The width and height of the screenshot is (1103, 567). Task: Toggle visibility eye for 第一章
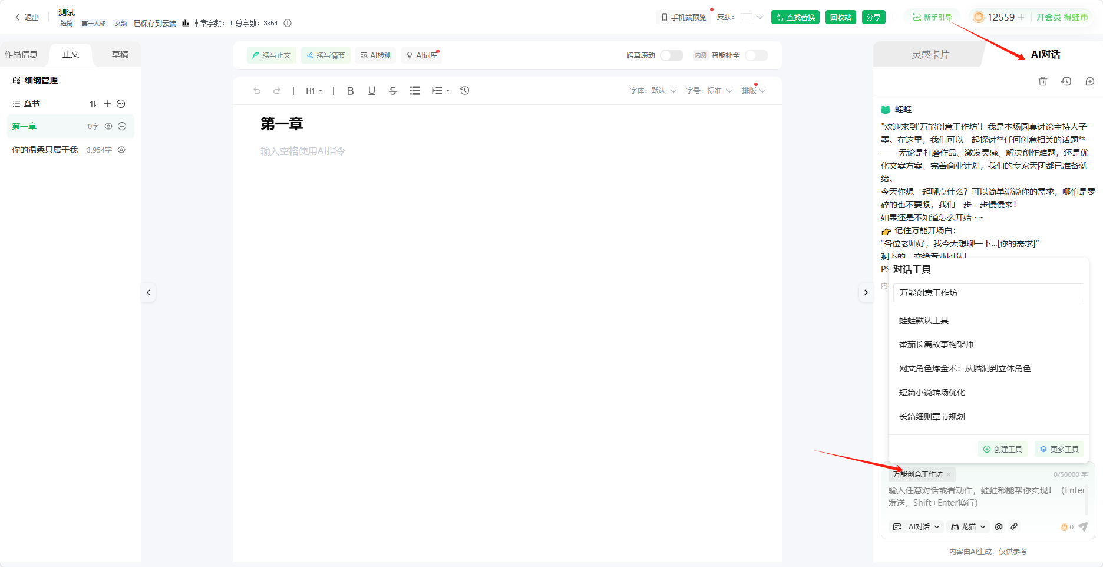point(108,126)
